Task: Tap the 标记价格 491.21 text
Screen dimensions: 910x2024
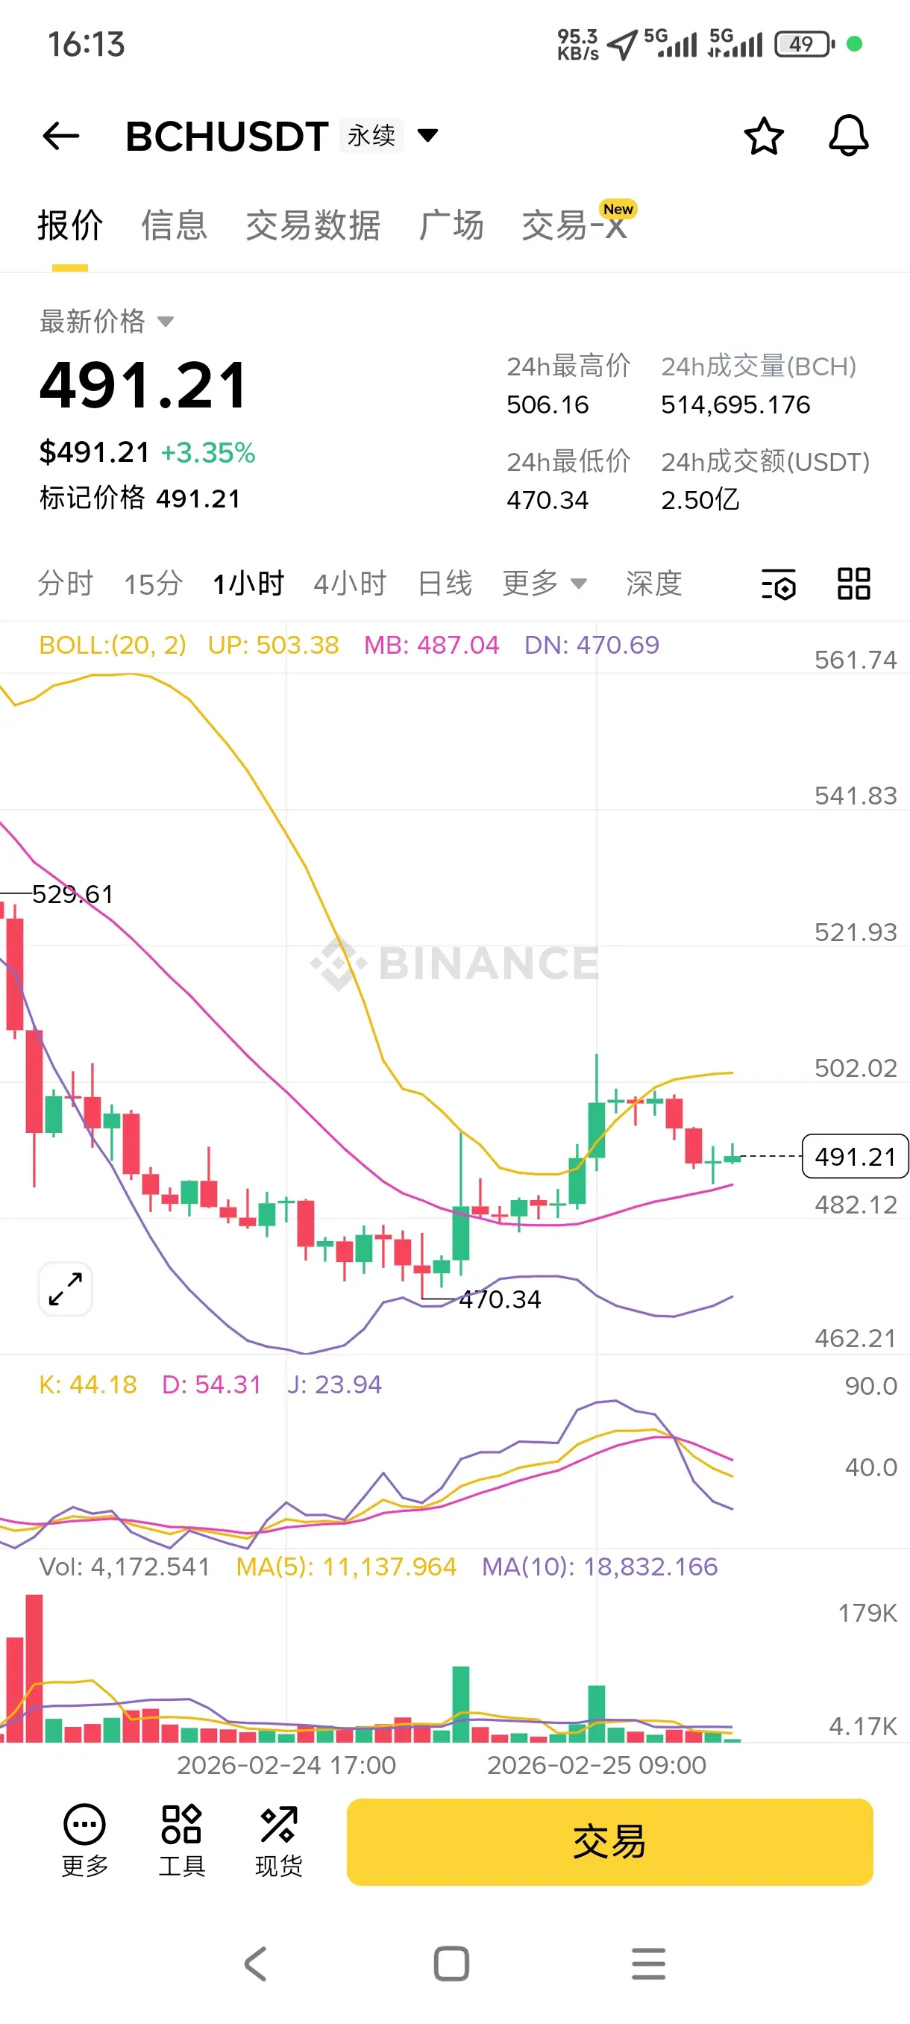Action: [139, 498]
